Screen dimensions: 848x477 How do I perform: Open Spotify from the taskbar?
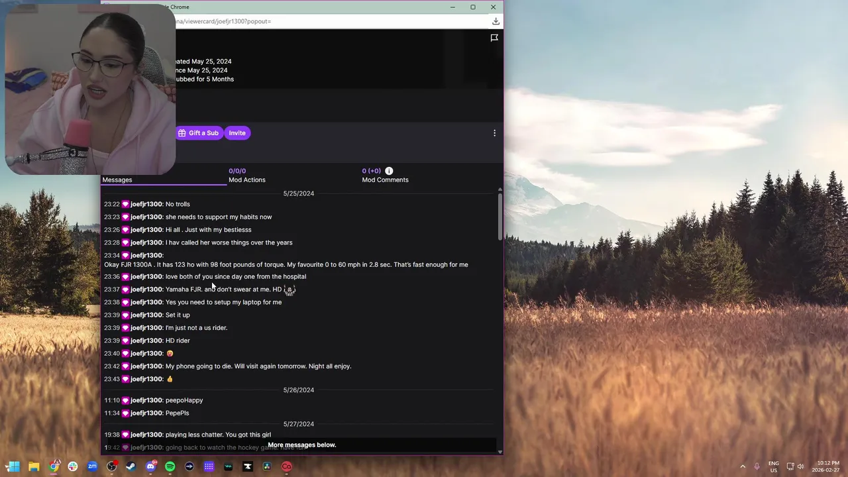tap(170, 466)
